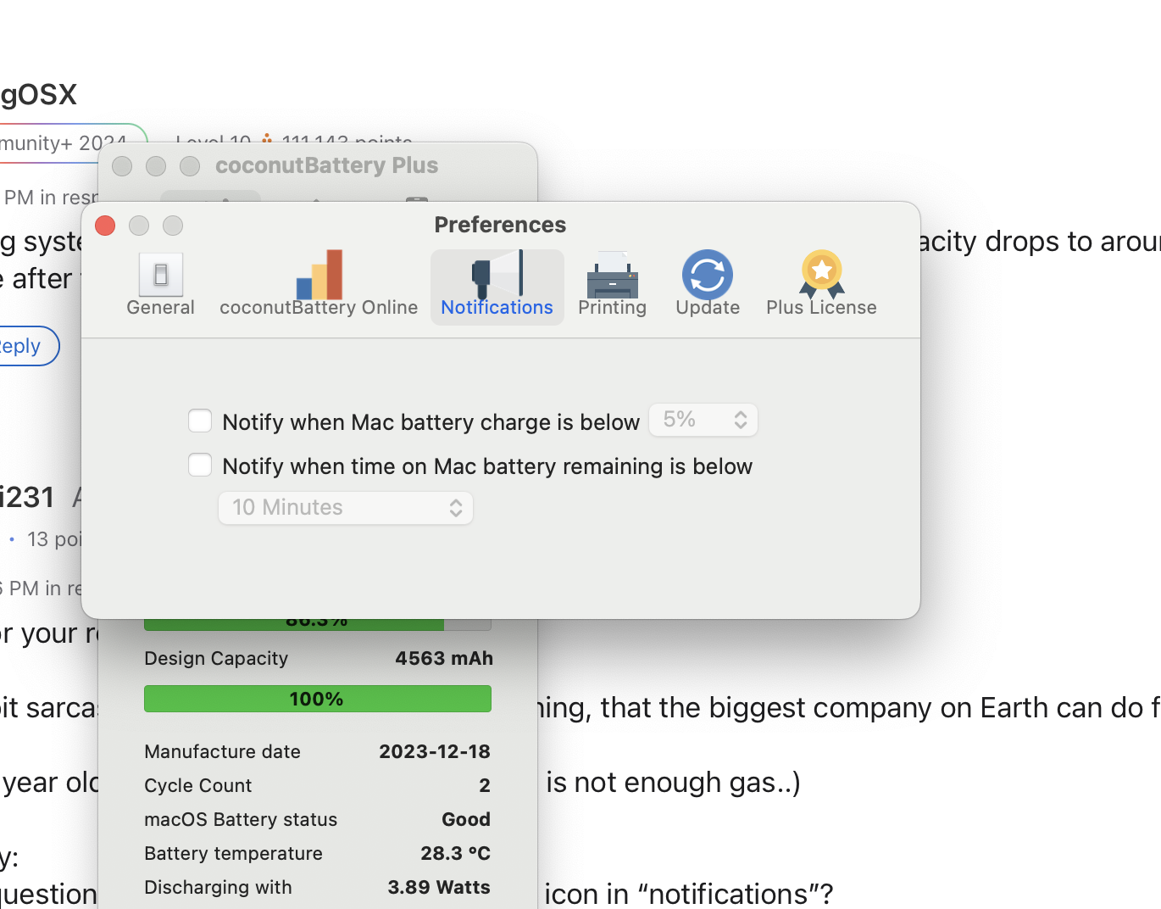This screenshot has height=909, width=1161.
Task: Select the Notifications megaphone tab
Action: click(x=497, y=285)
